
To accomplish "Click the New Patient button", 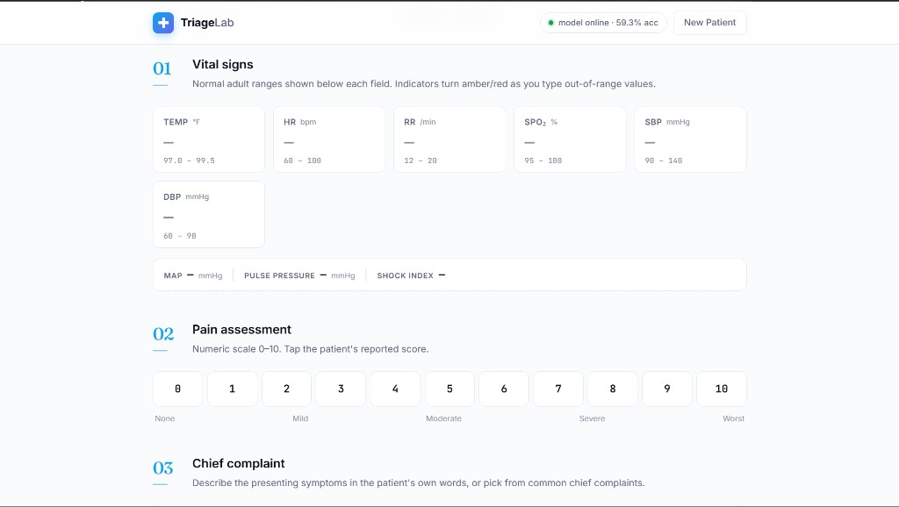I will pos(709,23).
